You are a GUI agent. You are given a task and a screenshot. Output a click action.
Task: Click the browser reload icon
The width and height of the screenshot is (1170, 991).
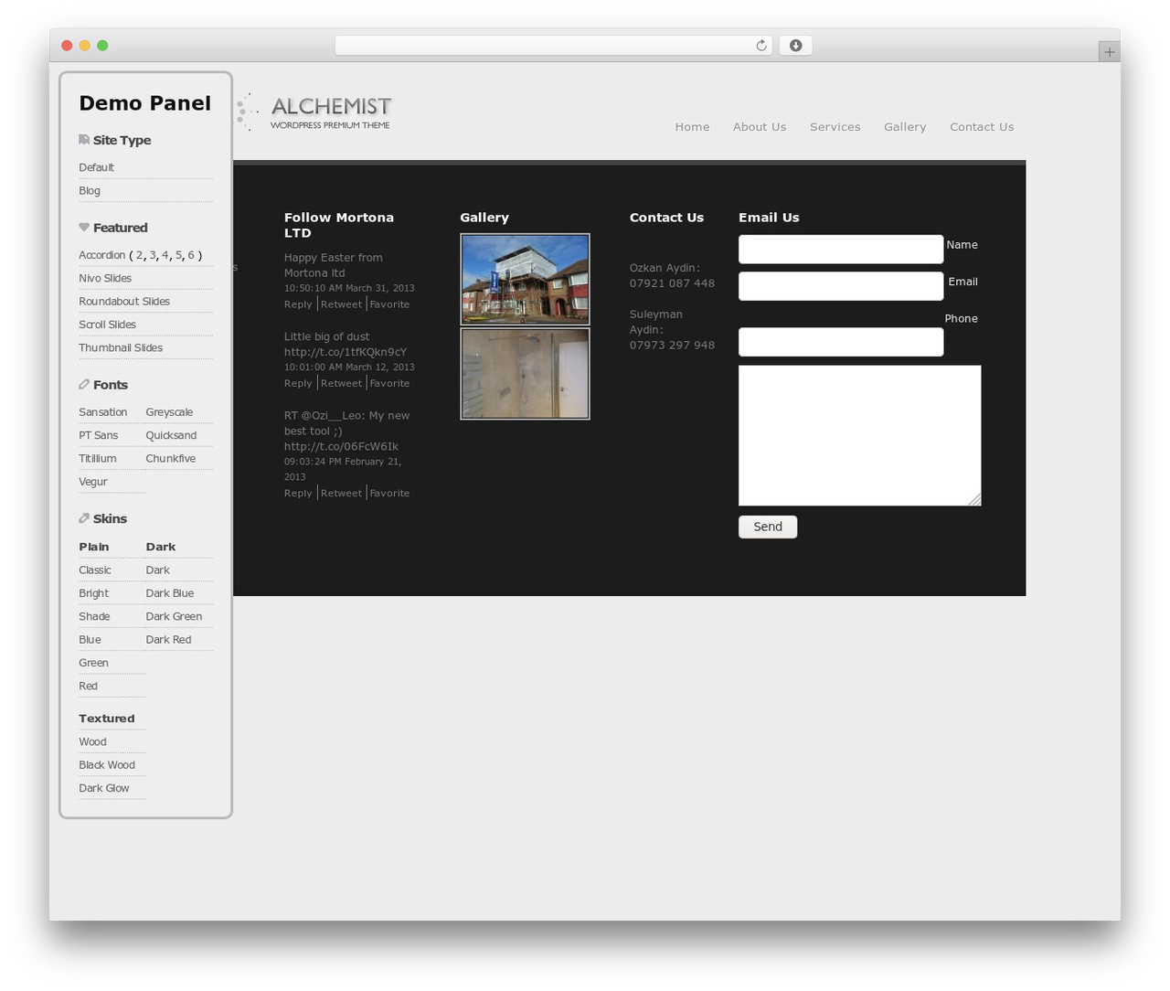760,46
